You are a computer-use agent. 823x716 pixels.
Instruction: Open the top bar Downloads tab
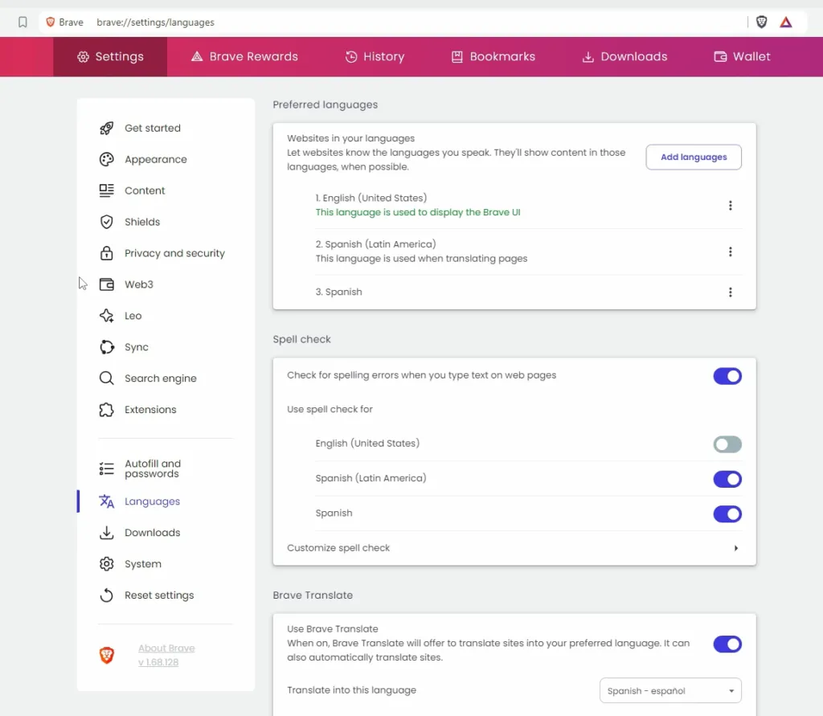click(624, 57)
